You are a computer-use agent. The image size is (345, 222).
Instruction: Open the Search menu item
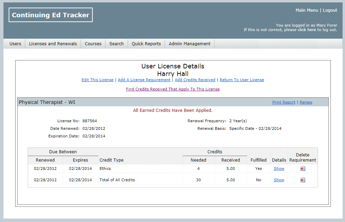pyautogui.click(x=117, y=44)
